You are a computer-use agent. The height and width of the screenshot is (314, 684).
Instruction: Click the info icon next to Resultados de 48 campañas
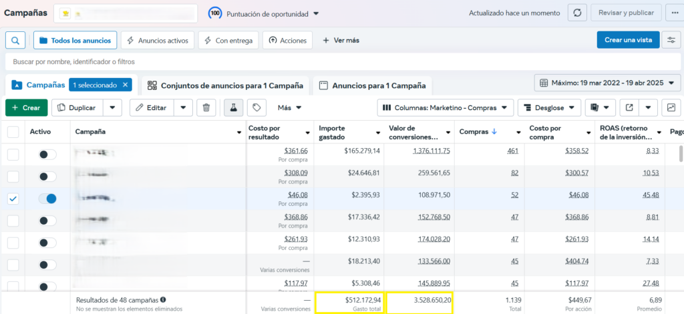pyautogui.click(x=163, y=299)
